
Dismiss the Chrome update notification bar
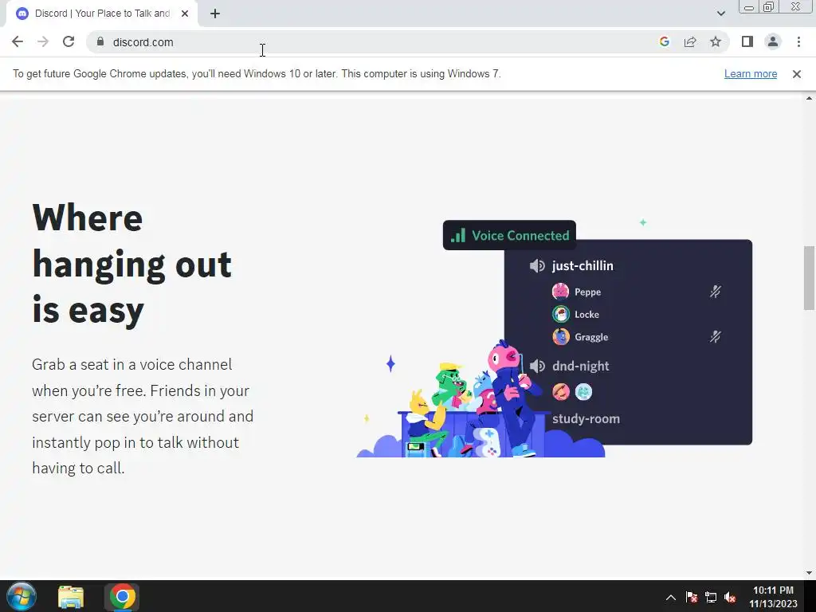coord(796,74)
